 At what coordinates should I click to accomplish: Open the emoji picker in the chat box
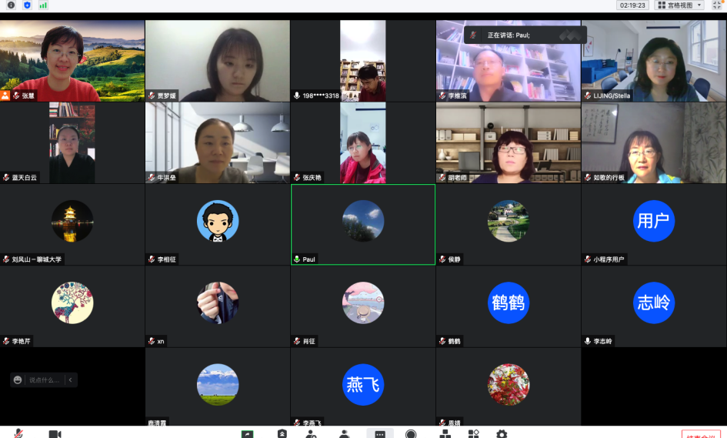(18, 379)
